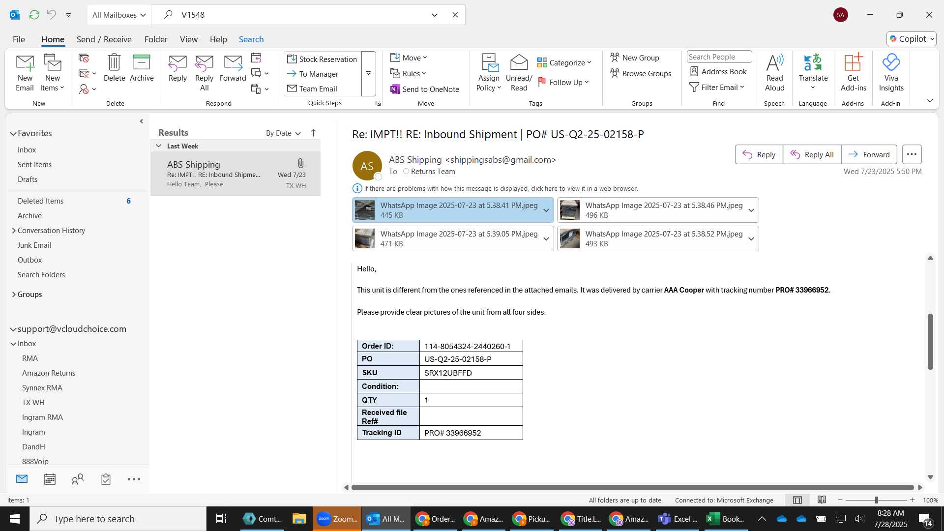Click the New Email icon

pyautogui.click(x=25, y=73)
